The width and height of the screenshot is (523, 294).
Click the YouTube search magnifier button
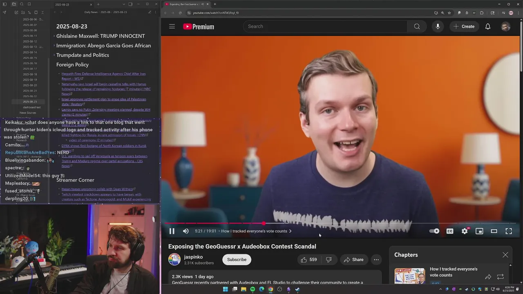pos(417,27)
